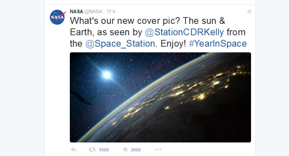This screenshot has height=156, width=289.
Task: Click the NASA logo avatar
Action: point(57,17)
